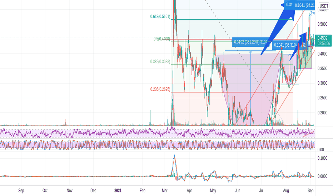The height and width of the screenshot is (196, 333).
Task: Click the 0.1041 (35.31%) measurement label
Action: [x=290, y=45]
